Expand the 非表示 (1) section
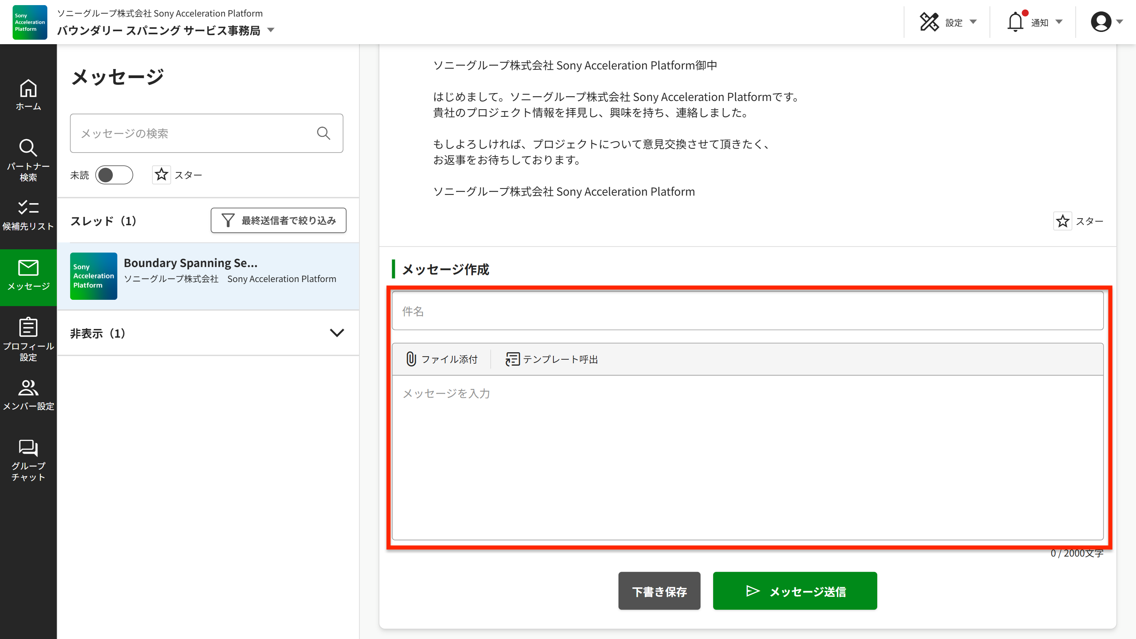1136x639 pixels. (x=336, y=333)
